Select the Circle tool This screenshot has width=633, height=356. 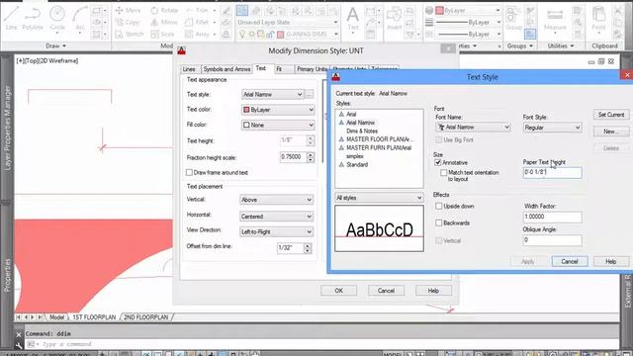click(57, 18)
